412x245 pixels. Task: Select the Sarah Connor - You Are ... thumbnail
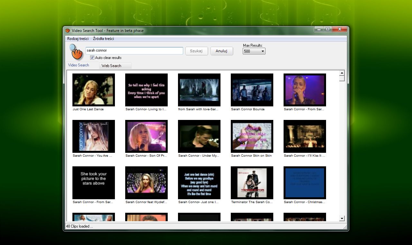click(x=94, y=136)
